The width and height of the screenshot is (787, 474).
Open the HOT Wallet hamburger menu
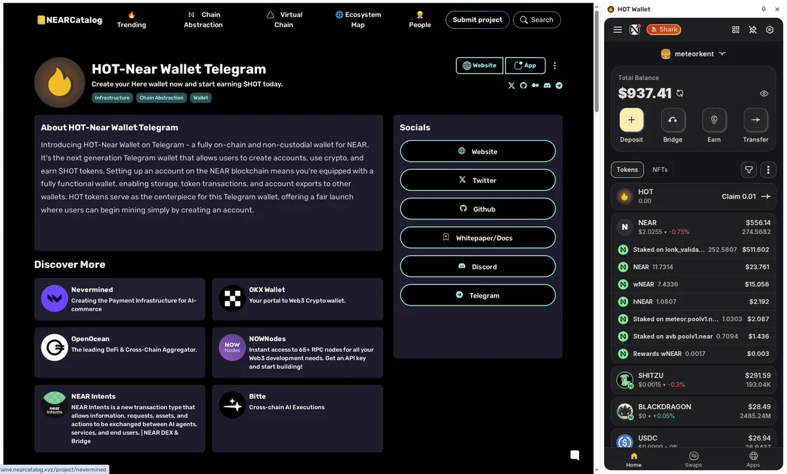617,30
